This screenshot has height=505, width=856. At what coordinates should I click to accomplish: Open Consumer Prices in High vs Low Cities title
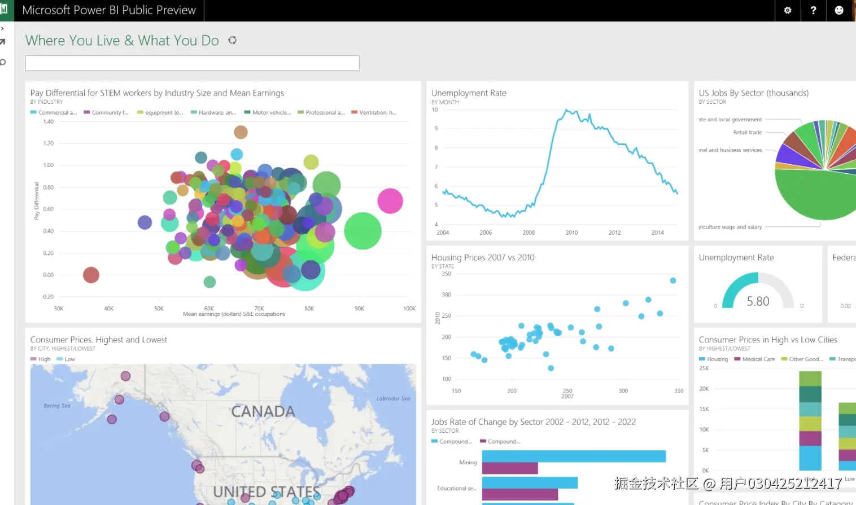point(768,340)
